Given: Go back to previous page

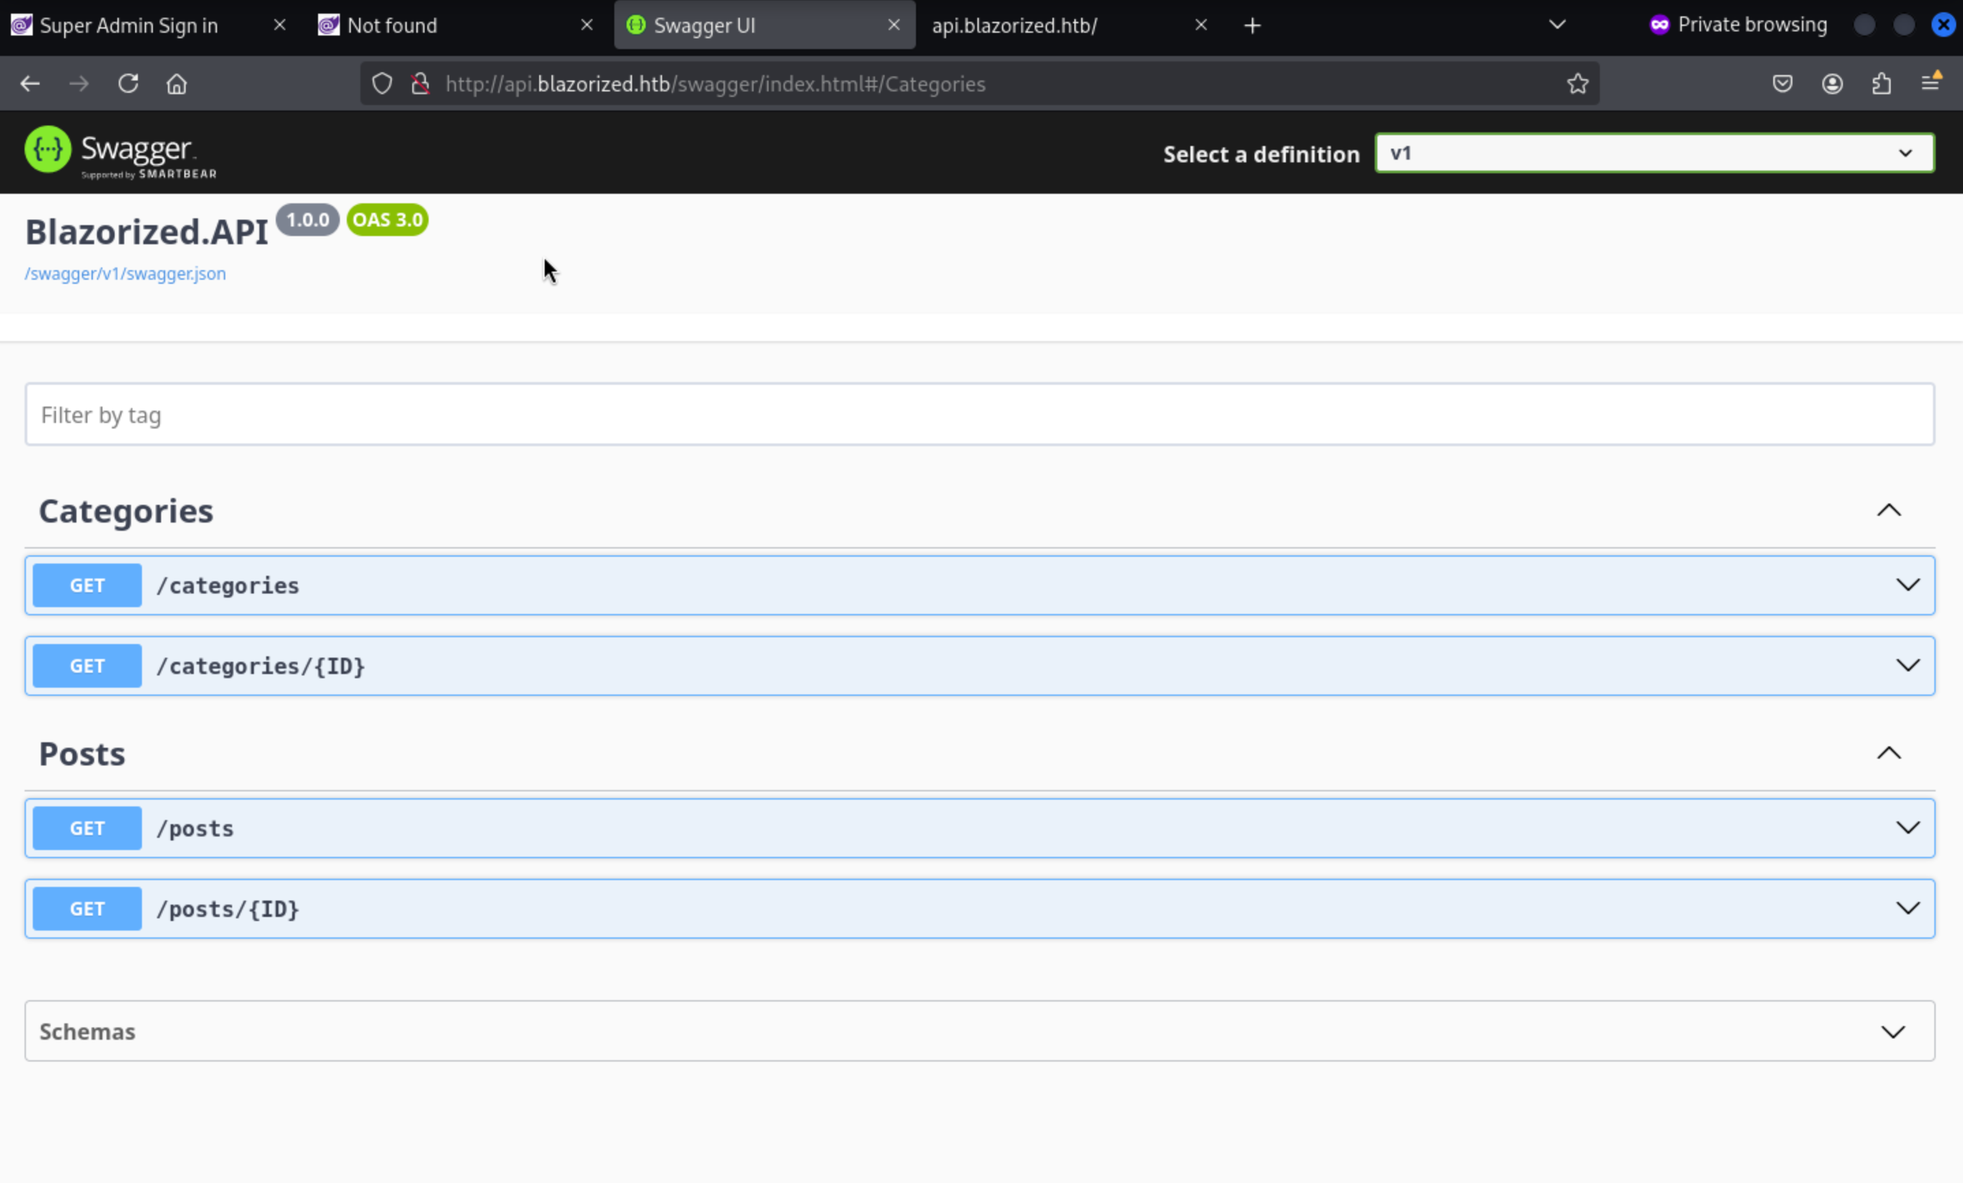Looking at the screenshot, I should point(30,84).
